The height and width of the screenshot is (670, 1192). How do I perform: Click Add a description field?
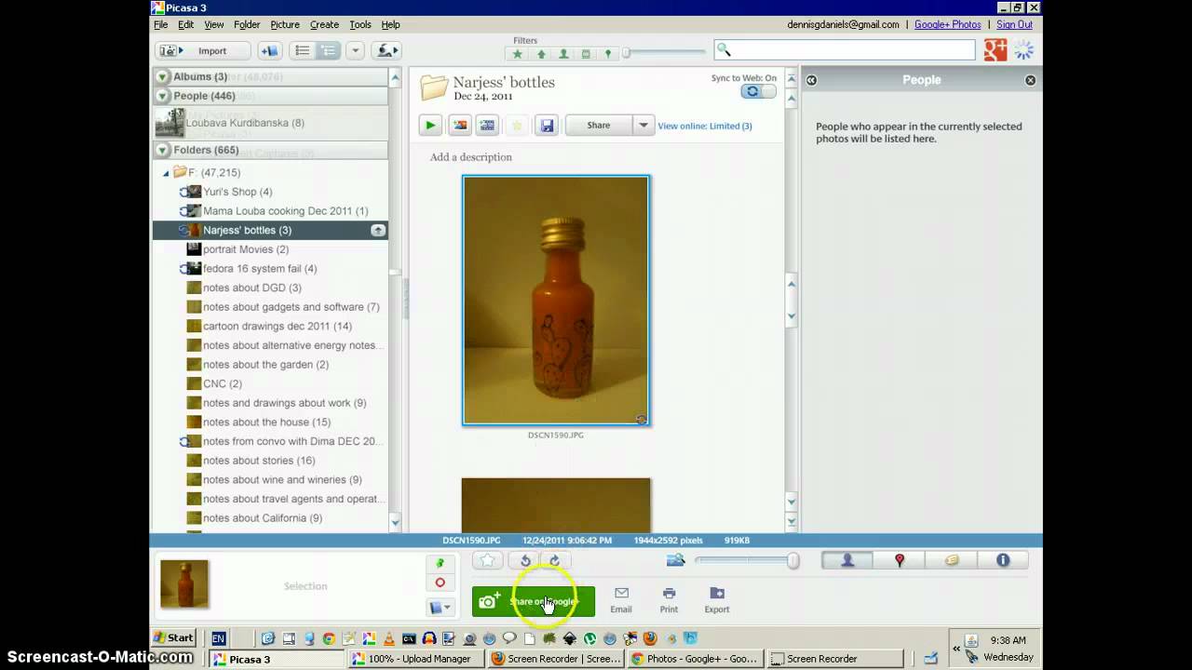click(471, 157)
